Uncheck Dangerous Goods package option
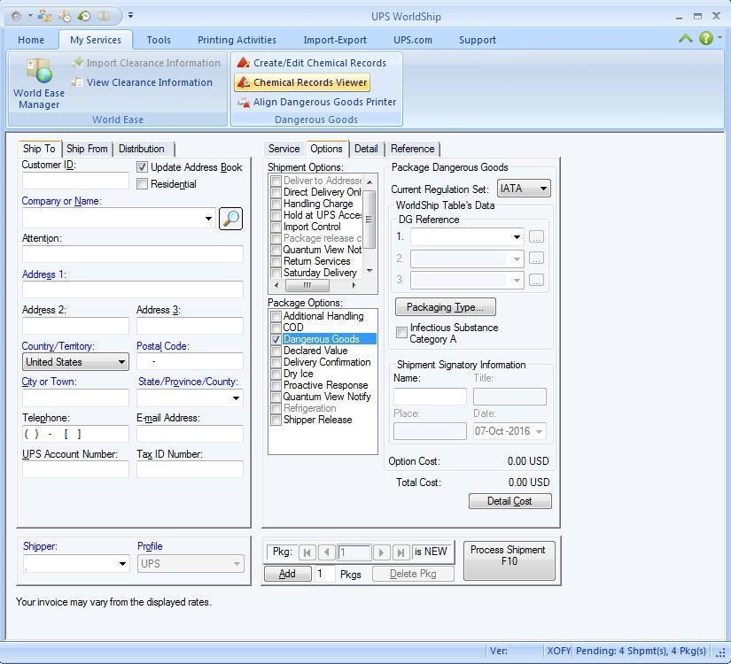 [x=276, y=339]
